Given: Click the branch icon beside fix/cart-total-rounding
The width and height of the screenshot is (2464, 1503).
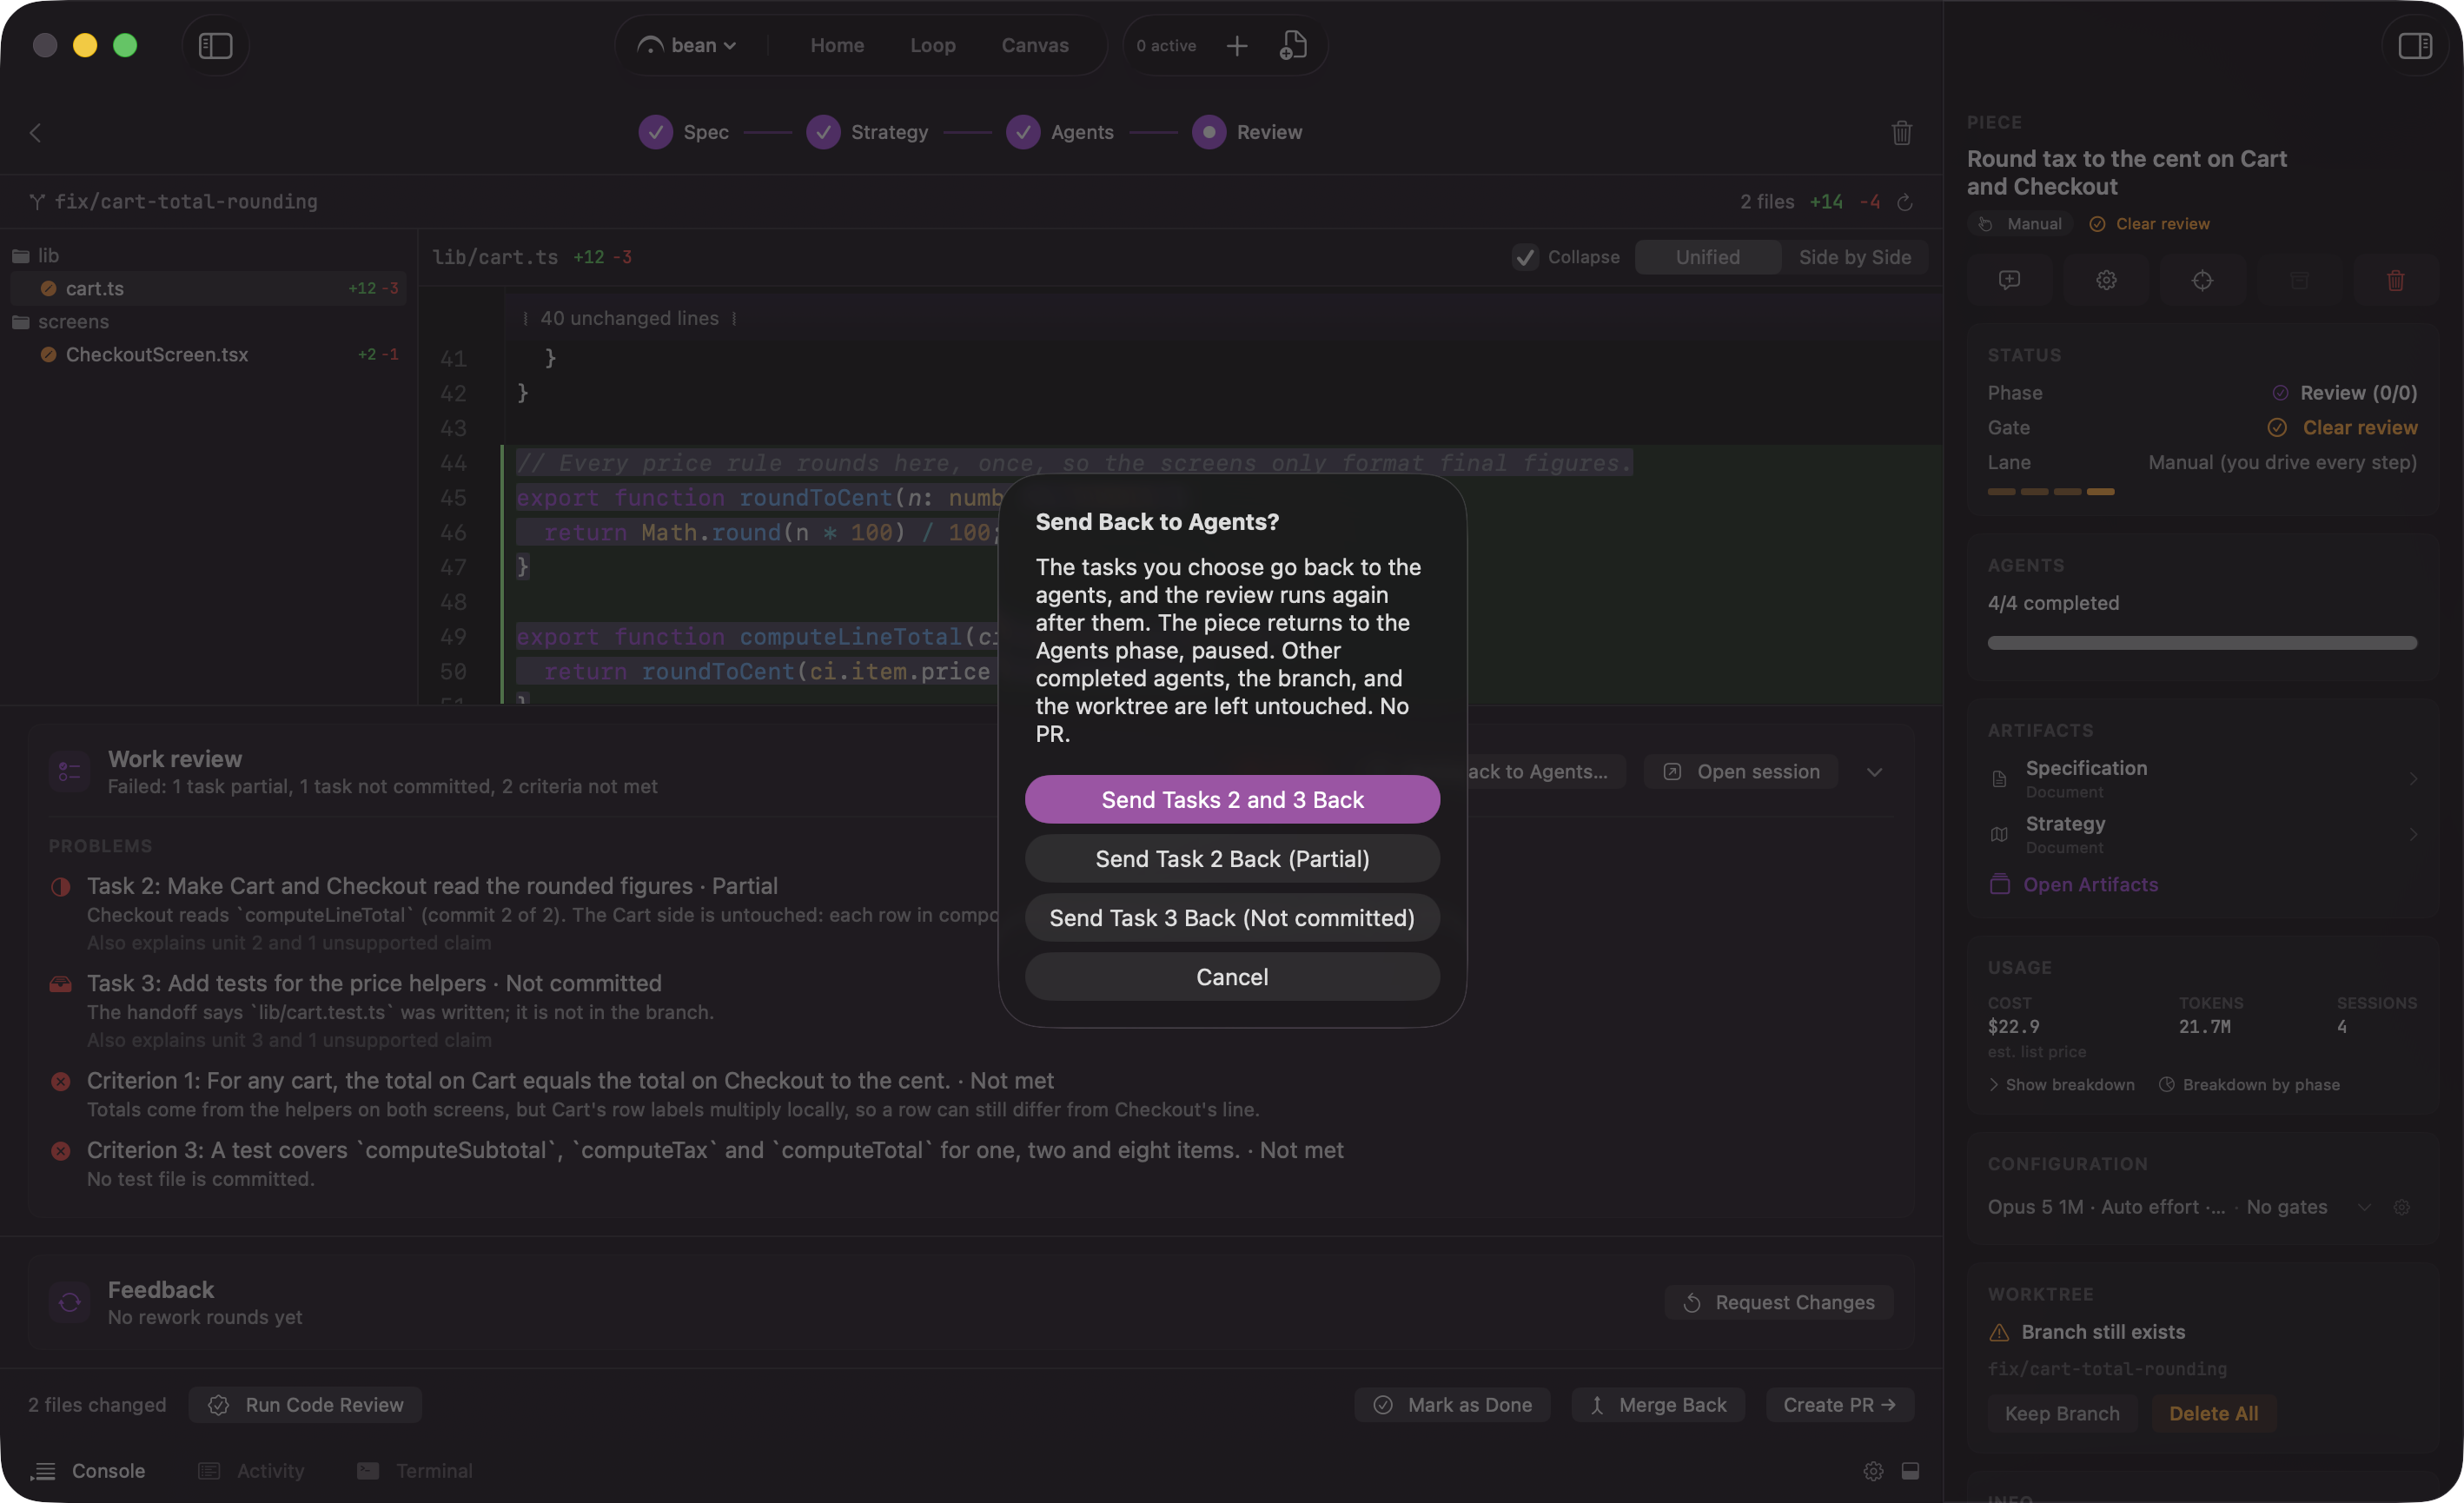Looking at the screenshot, I should 37,202.
